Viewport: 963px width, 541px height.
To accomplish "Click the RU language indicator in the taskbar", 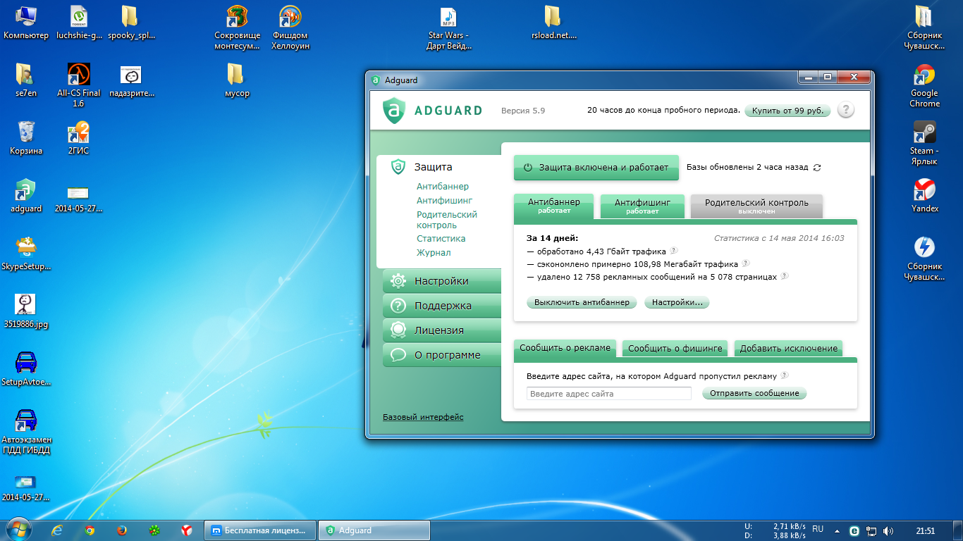I will pyautogui.click(x=818, y=528).
